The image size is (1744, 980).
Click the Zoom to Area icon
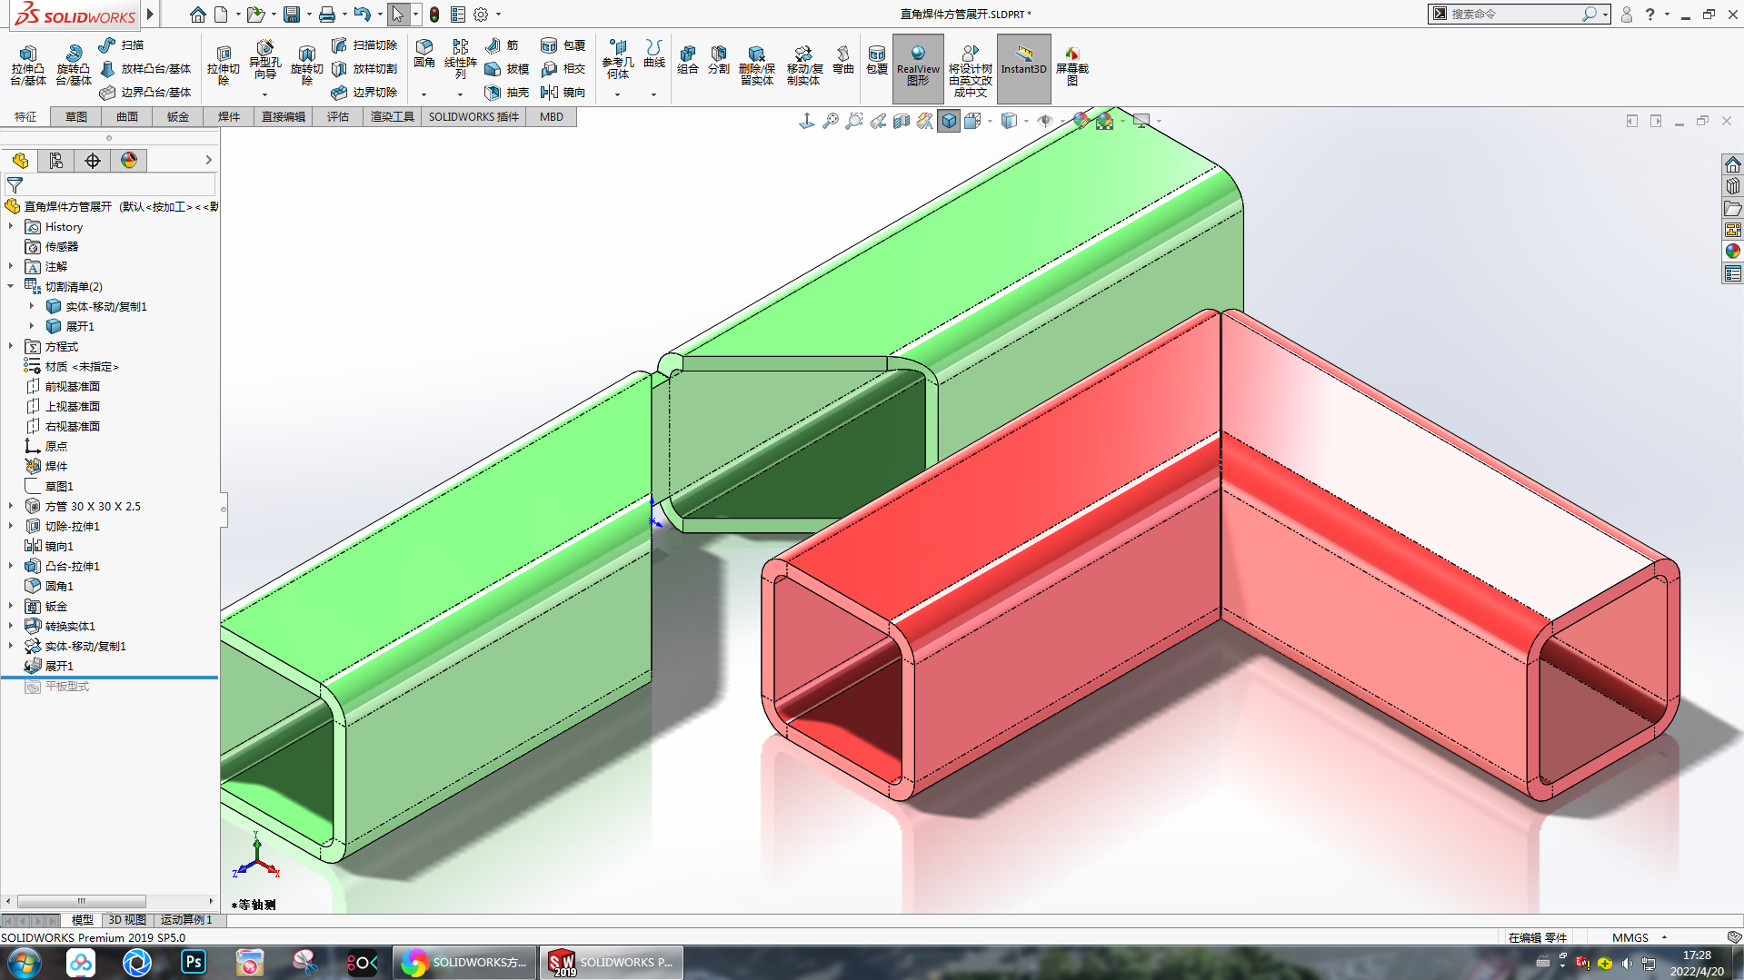click(x=854, y=121)
